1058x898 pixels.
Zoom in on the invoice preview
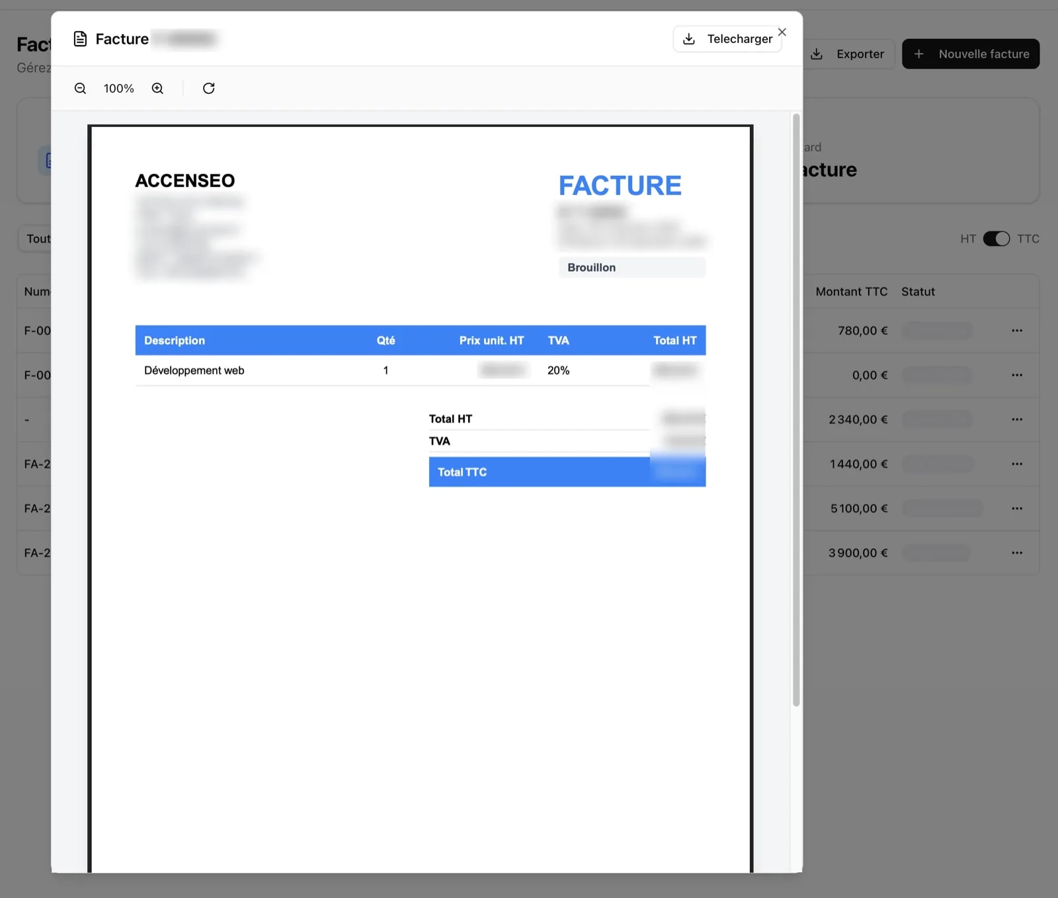tap(158, 88)
